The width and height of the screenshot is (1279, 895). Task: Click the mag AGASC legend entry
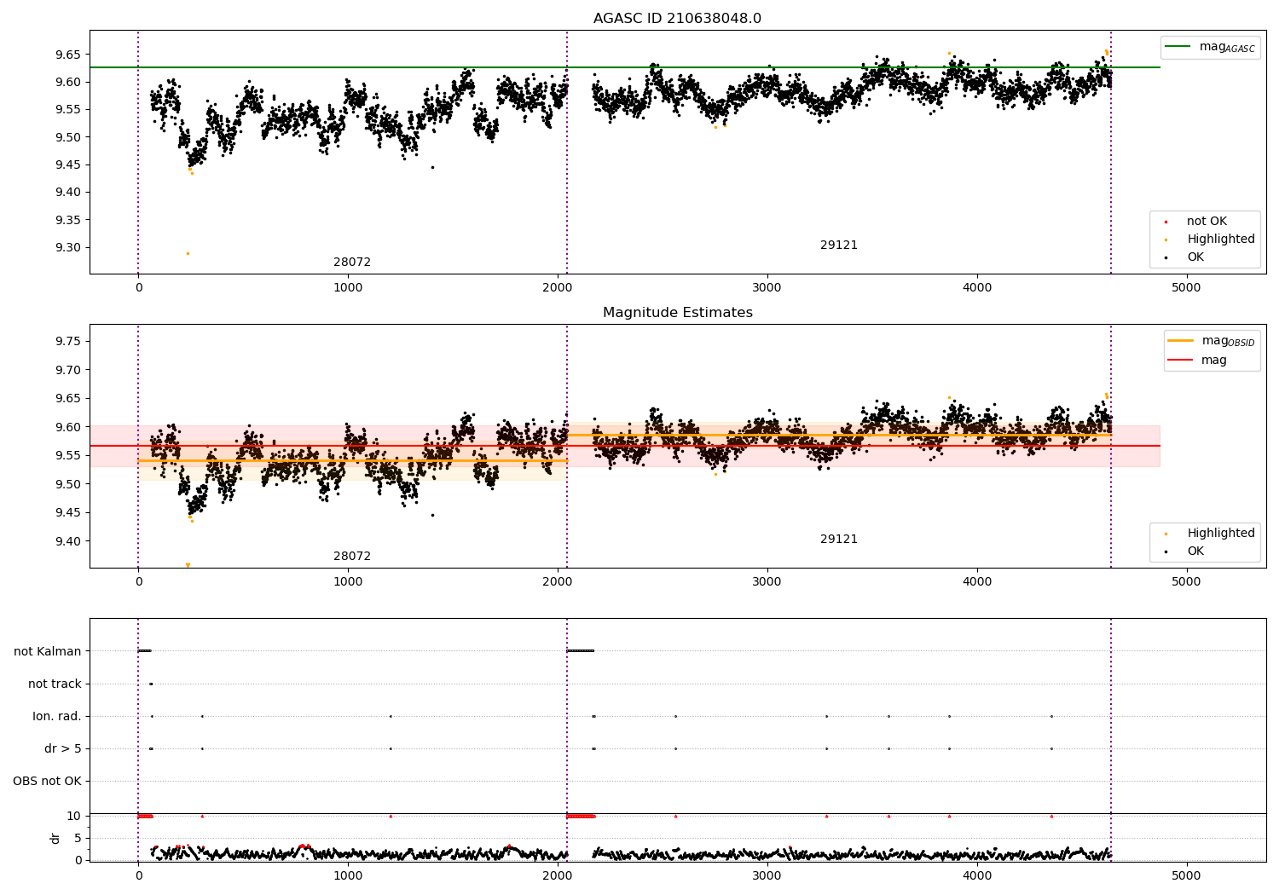tap(1211, 47)
